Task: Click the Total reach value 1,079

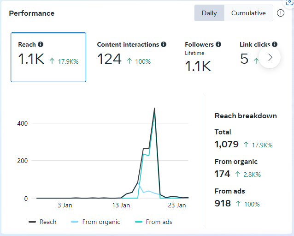Action: (x=227, y=145)
